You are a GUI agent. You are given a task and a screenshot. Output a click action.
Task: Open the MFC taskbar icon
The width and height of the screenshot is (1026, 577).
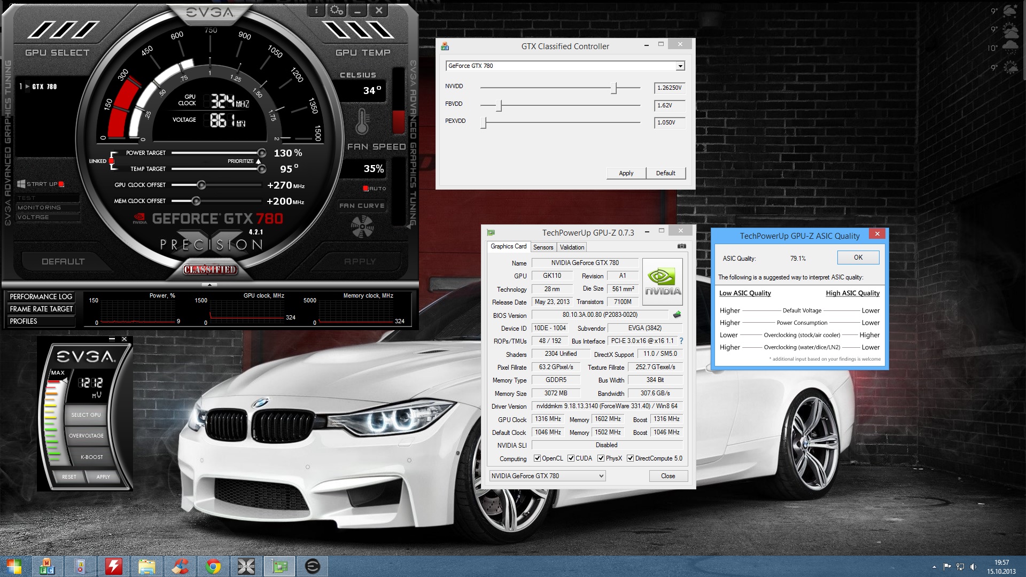click(x=47, y=566)
